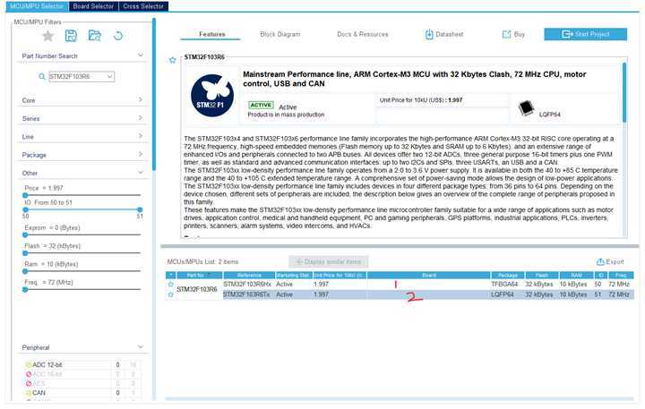Click the description panel vertical scrollbar
The height and width of the screenshot is (409, 645).
tap(624, 93)
